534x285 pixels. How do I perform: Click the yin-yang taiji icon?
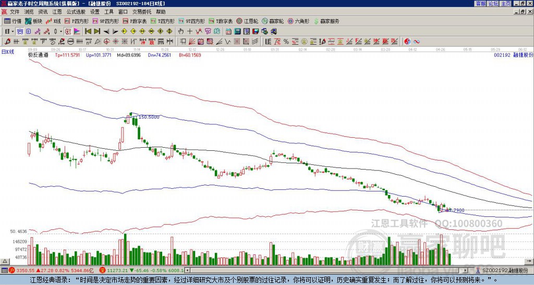(407, 42)
